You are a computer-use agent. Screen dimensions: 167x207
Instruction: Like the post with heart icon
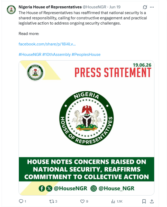pyautogui.click(x=82, y=201)
